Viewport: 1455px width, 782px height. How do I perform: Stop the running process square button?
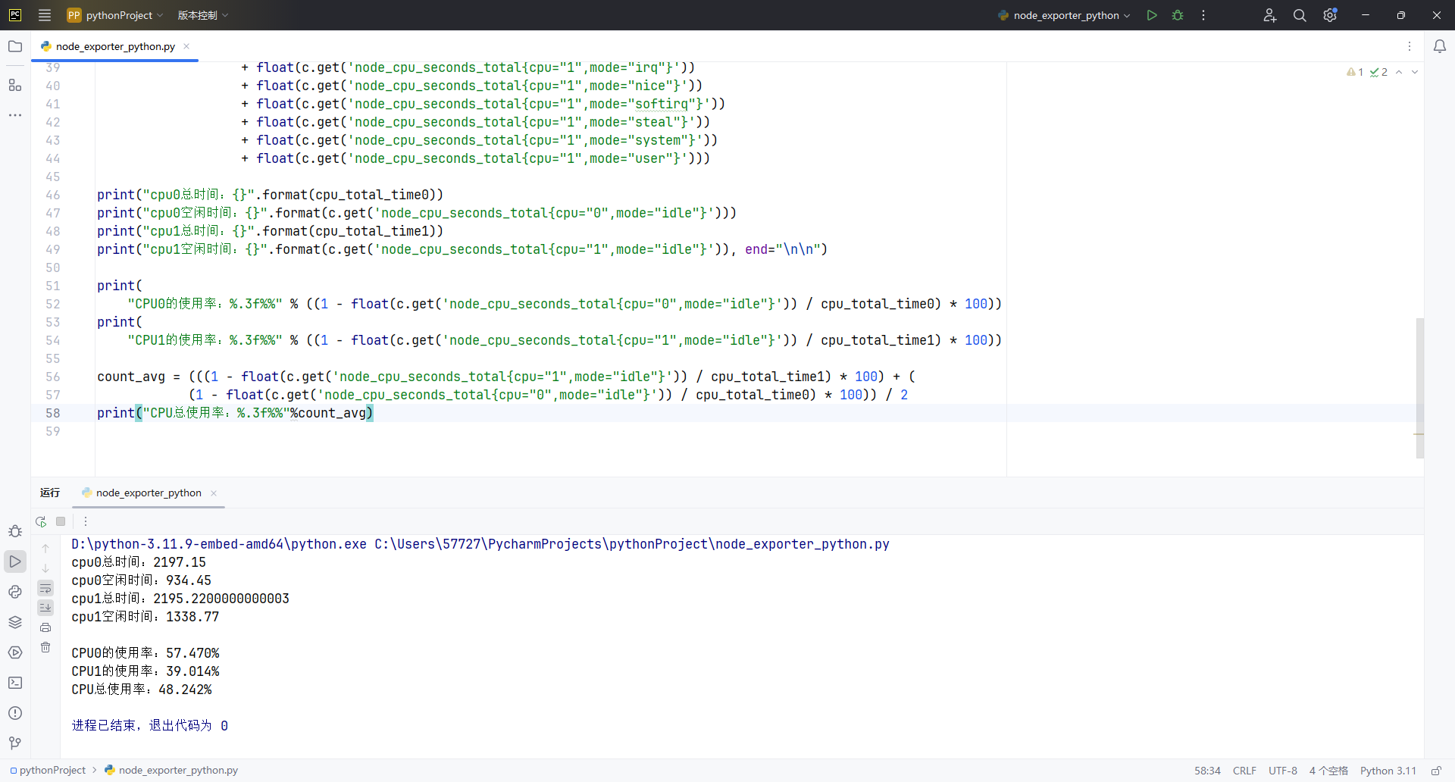tap(61, 521)
